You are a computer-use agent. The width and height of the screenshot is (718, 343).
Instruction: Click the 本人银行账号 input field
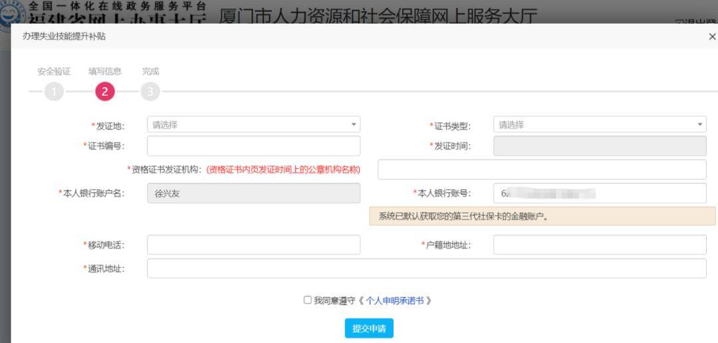click(x=600, y=193)
